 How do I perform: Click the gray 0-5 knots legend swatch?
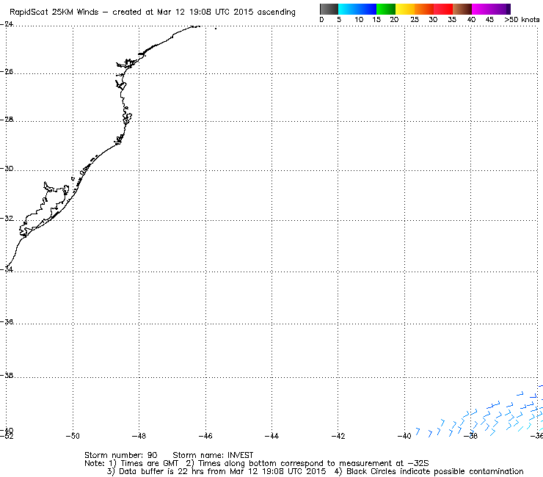[x=329, y=9]
